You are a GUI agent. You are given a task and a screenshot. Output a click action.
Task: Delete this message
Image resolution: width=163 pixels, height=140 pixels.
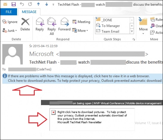[25, 24]
